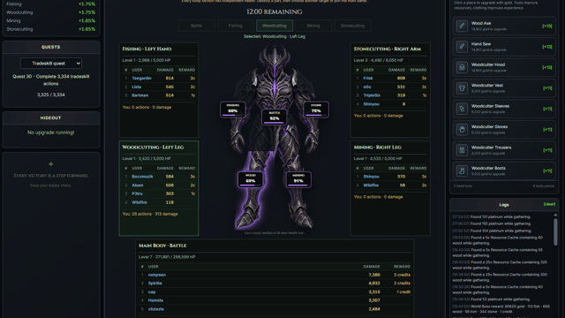Switch to the Fishing tab
Screen dimensions: 565x318
(x=236, y=26)
